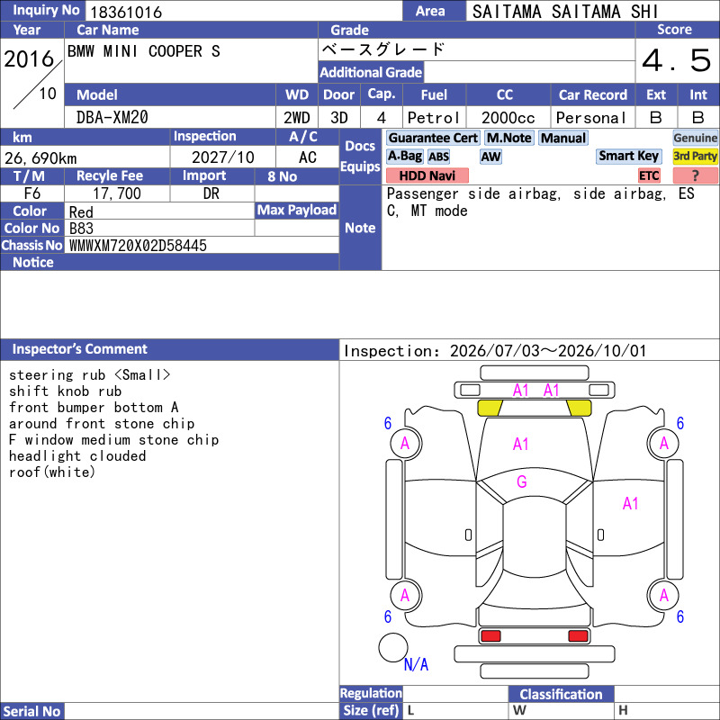Viewport: 720px width, 720px height.
Task: Select the Smart Key badge
Action: coord(628,156)
